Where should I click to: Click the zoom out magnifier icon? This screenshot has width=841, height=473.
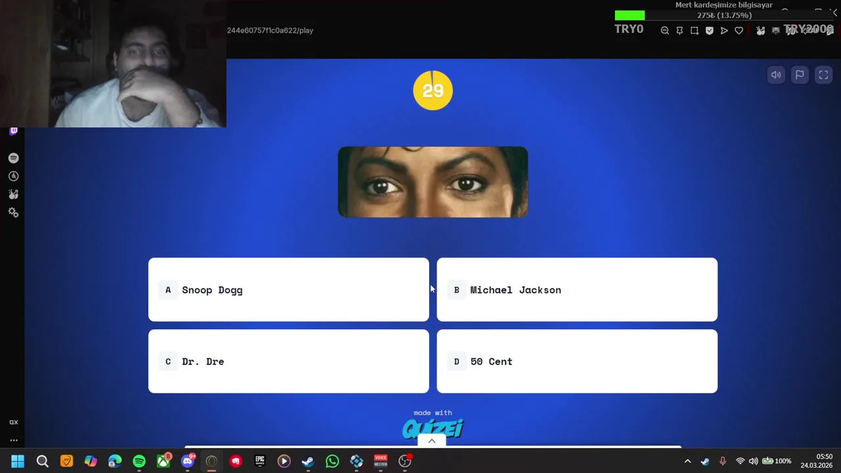point(665,30)
